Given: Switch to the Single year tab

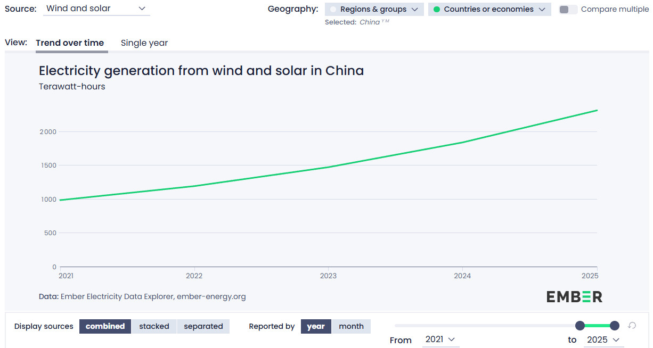Looking at the screenshot, I should [x=144, y=43].
